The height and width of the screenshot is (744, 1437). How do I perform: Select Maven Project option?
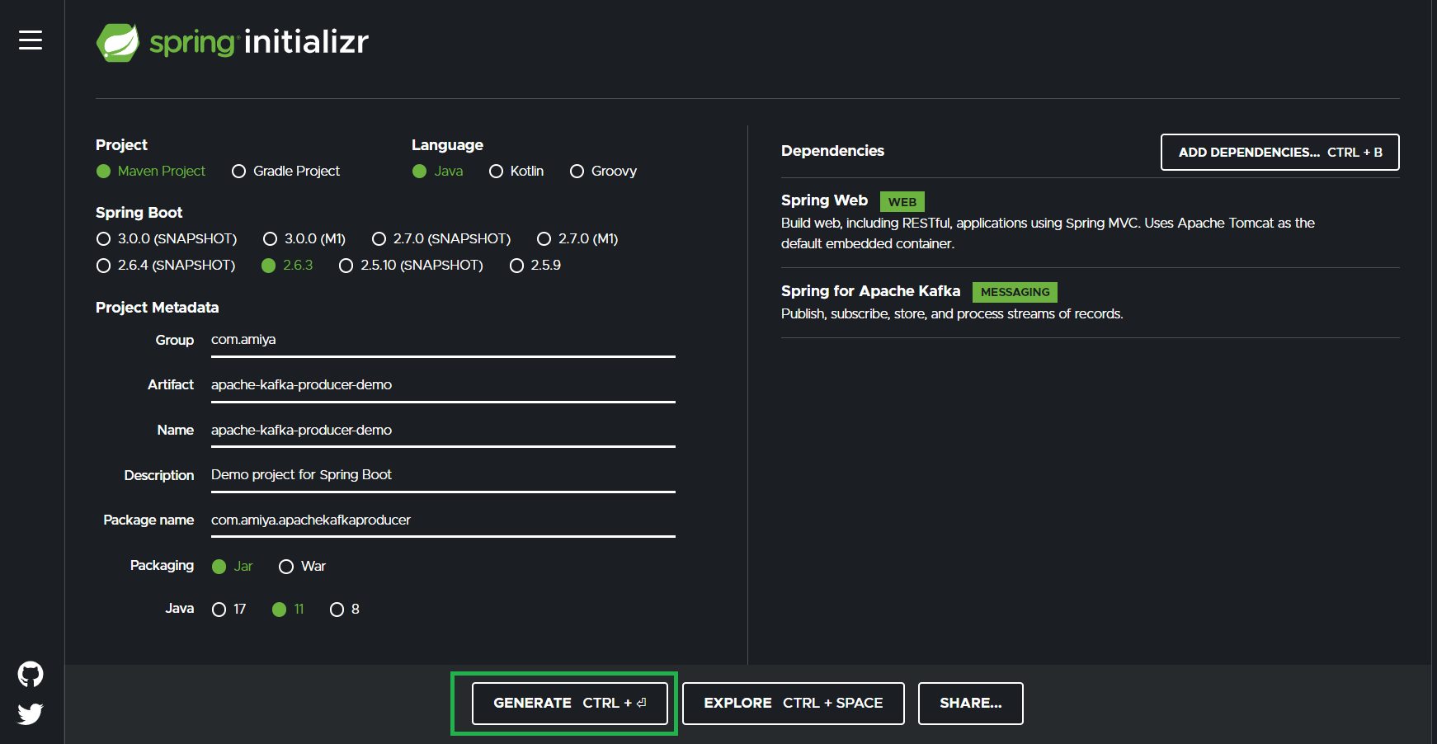(151, 171)
